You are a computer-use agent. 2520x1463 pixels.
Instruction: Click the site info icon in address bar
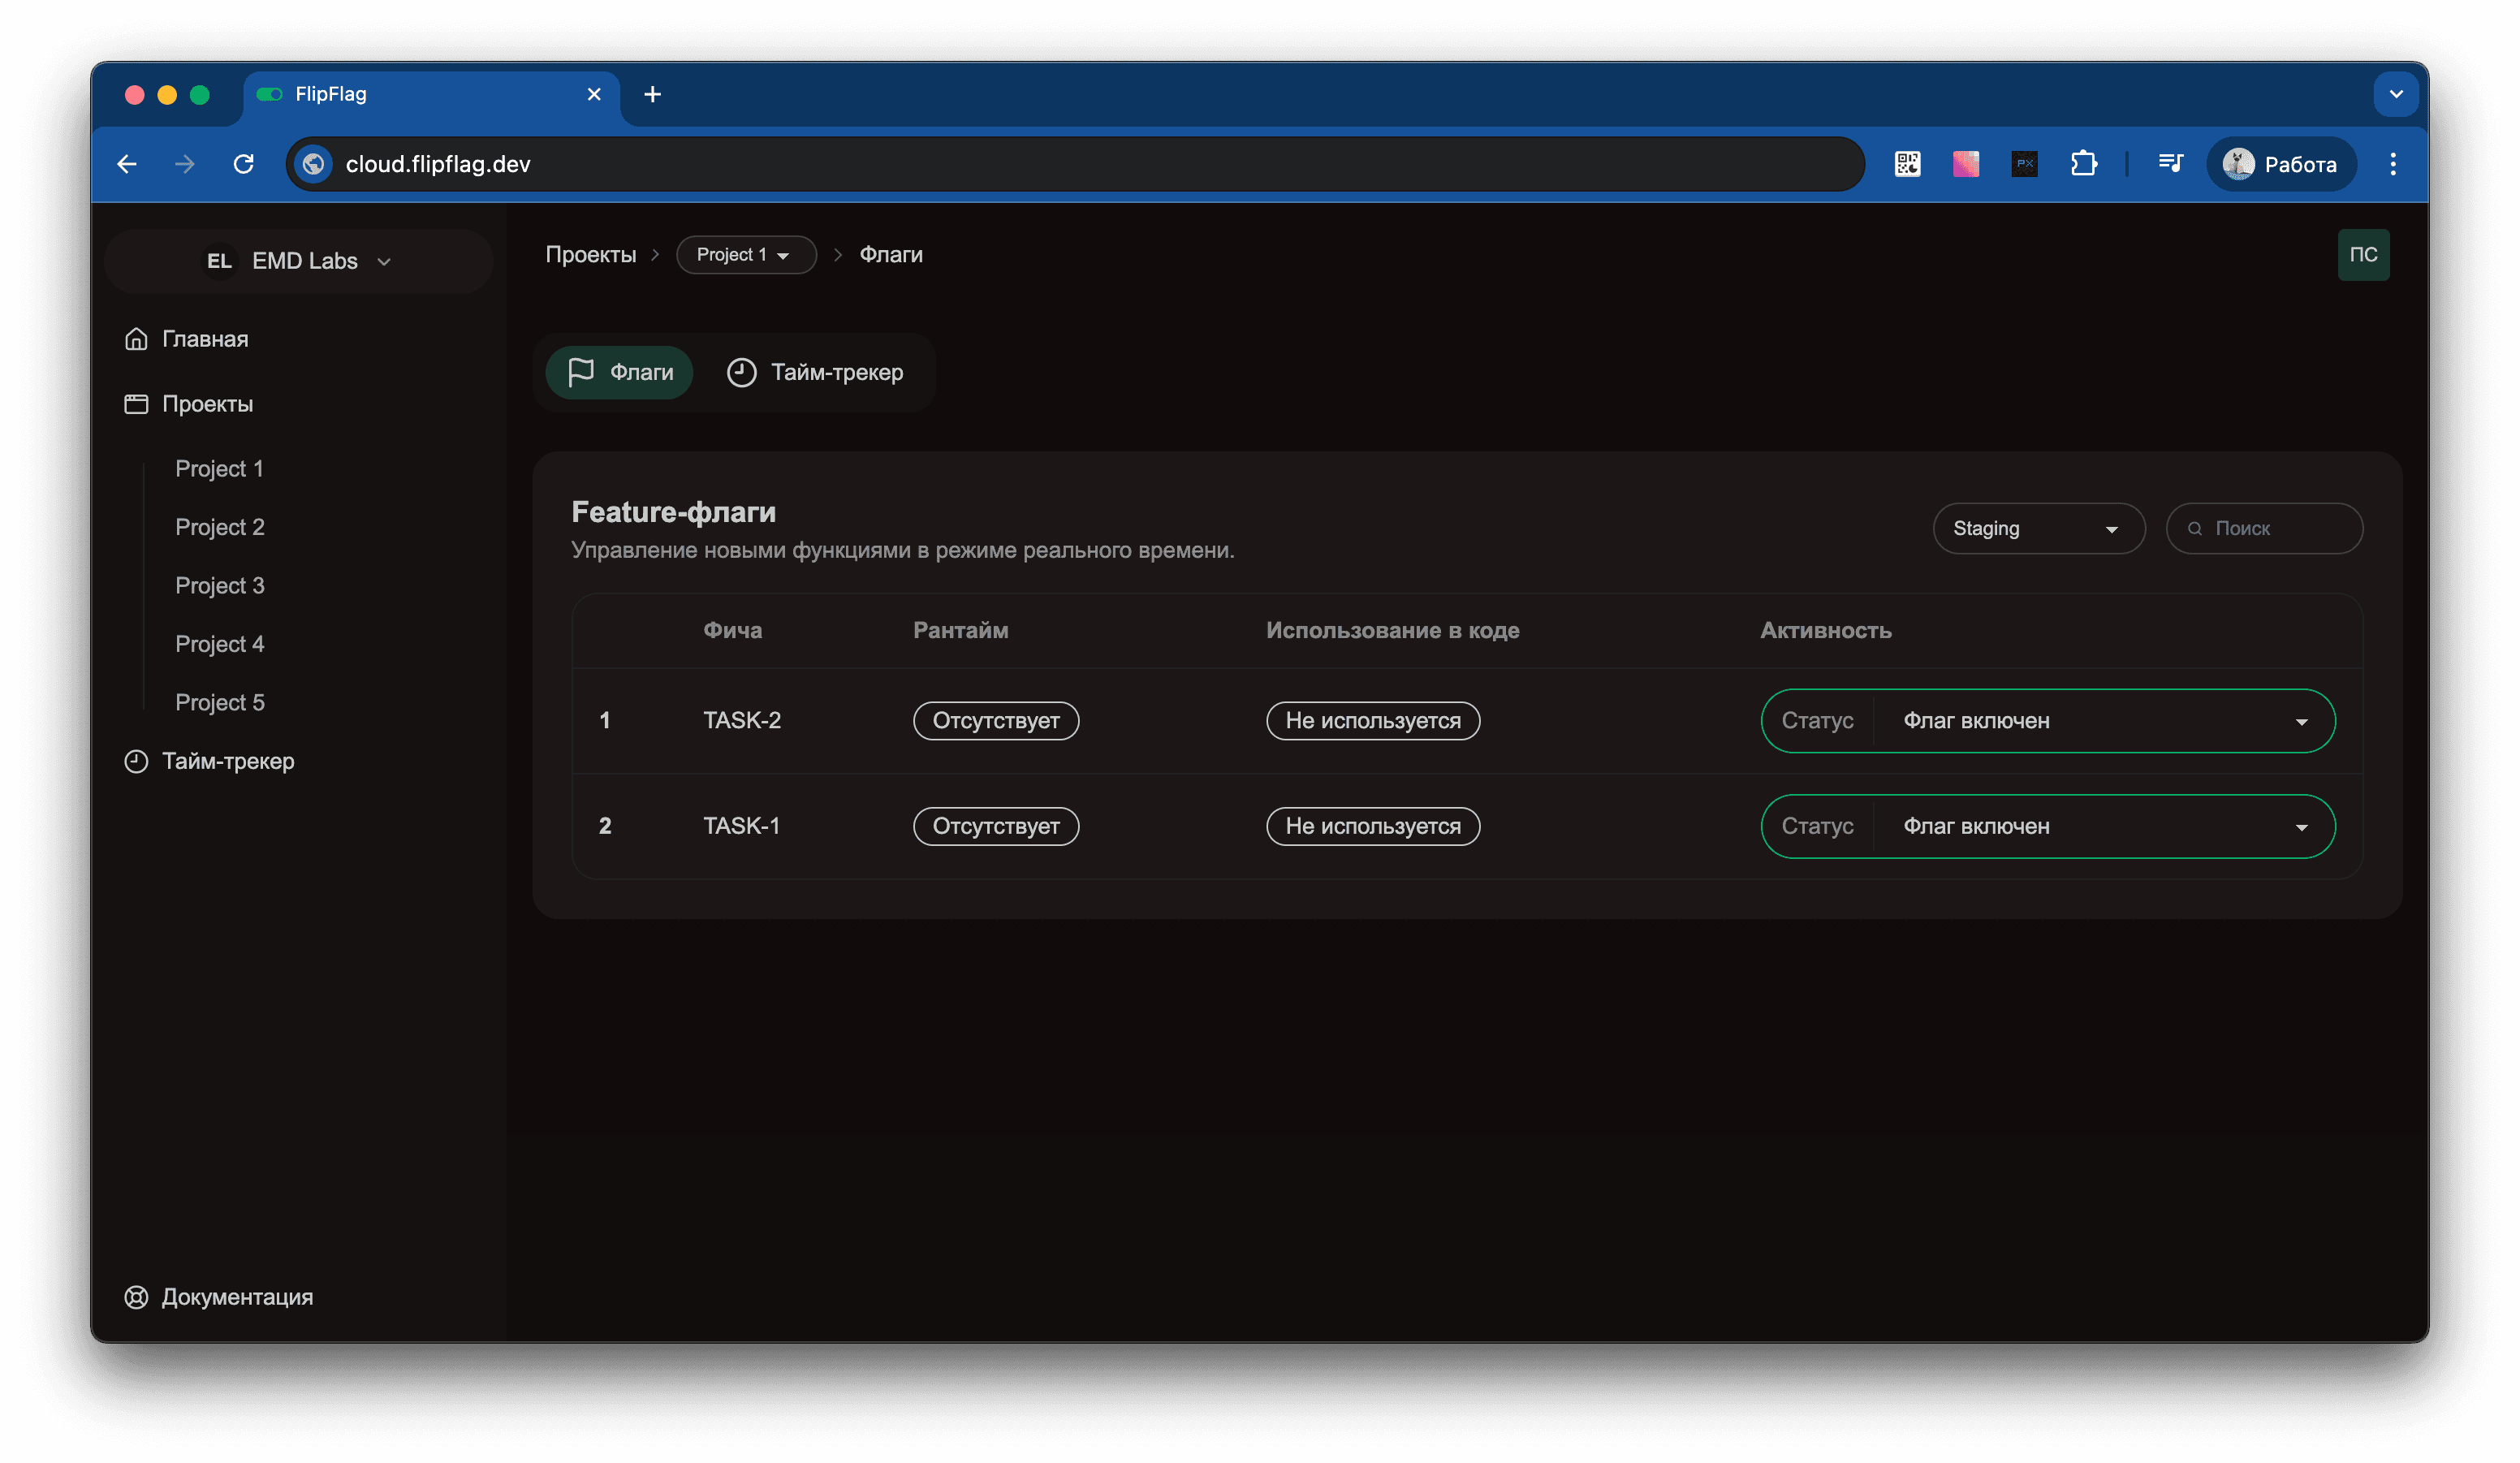click(x=314, y=164)
